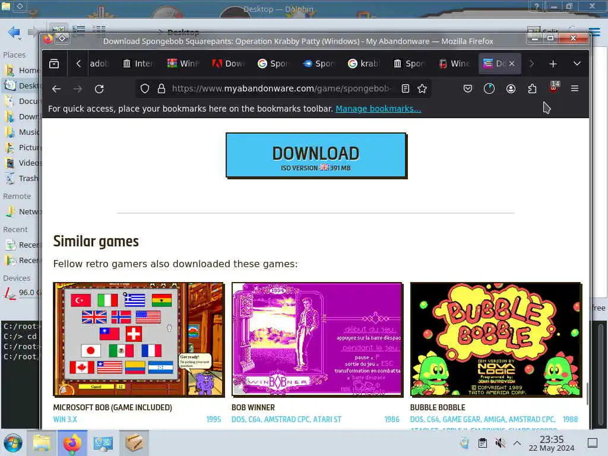This screenshot has height=456, width=608.
Task: Open the Firefox hamburger application menu
Action: pyautogui.click(x=575, y=89)
